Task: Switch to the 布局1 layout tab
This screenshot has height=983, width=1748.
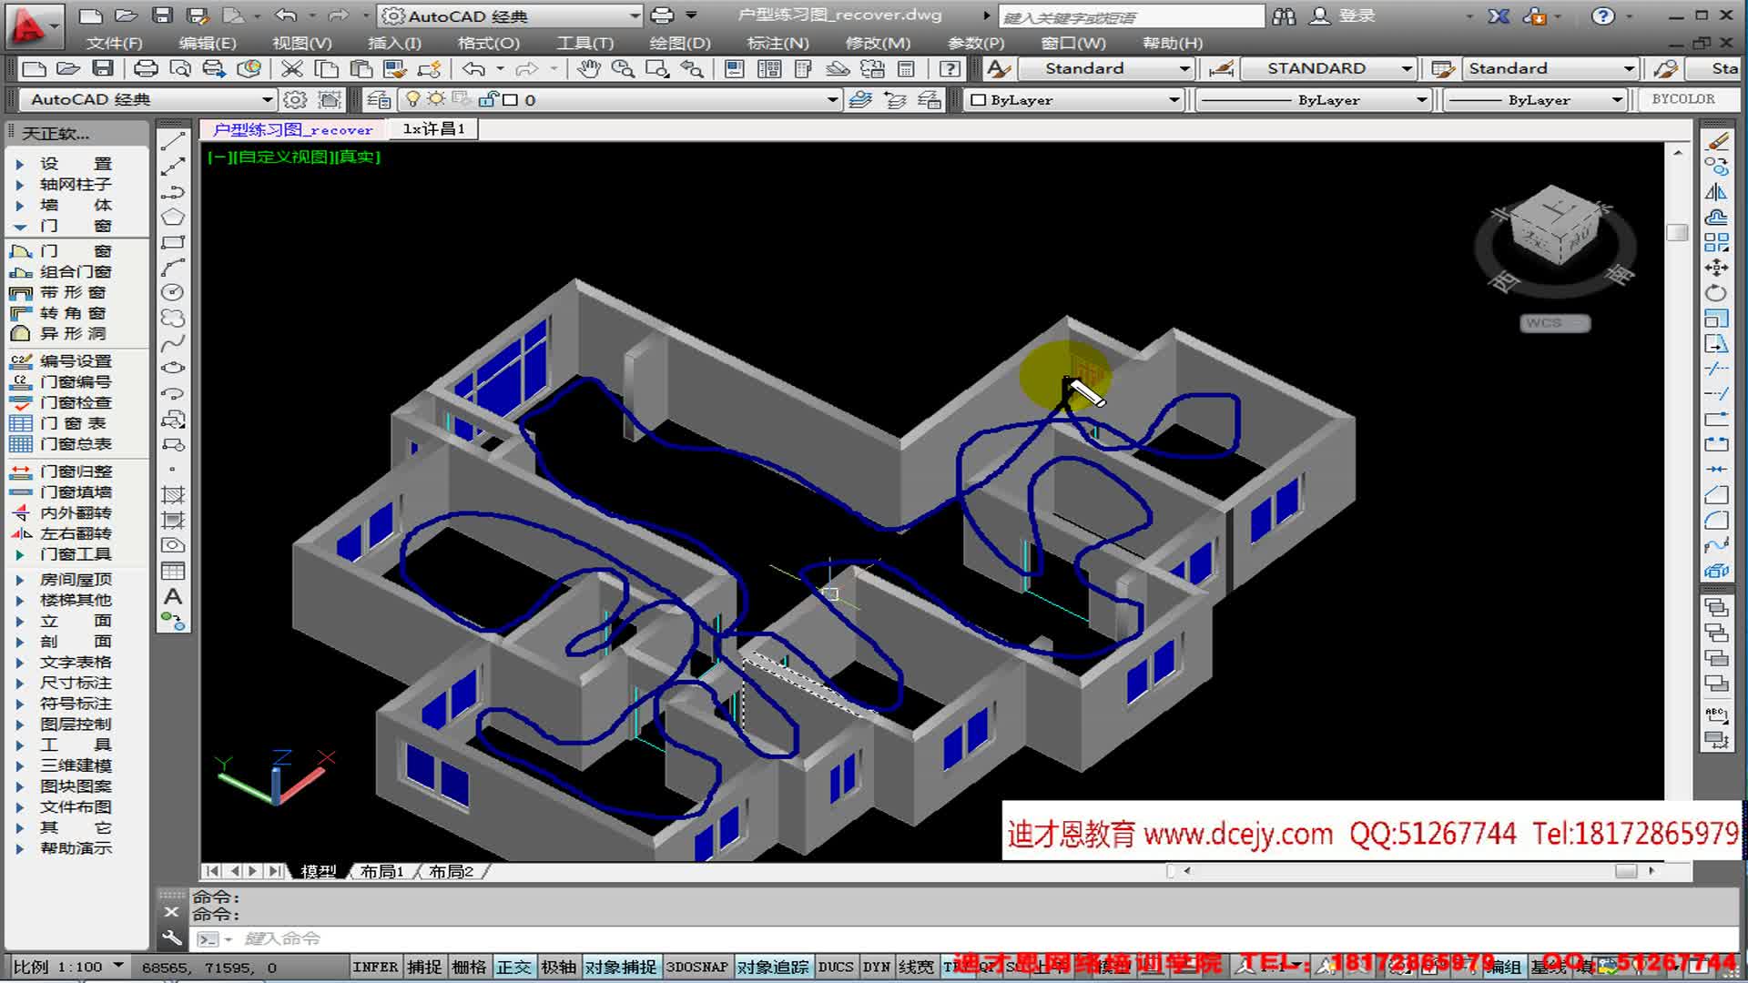Action: 381,871
